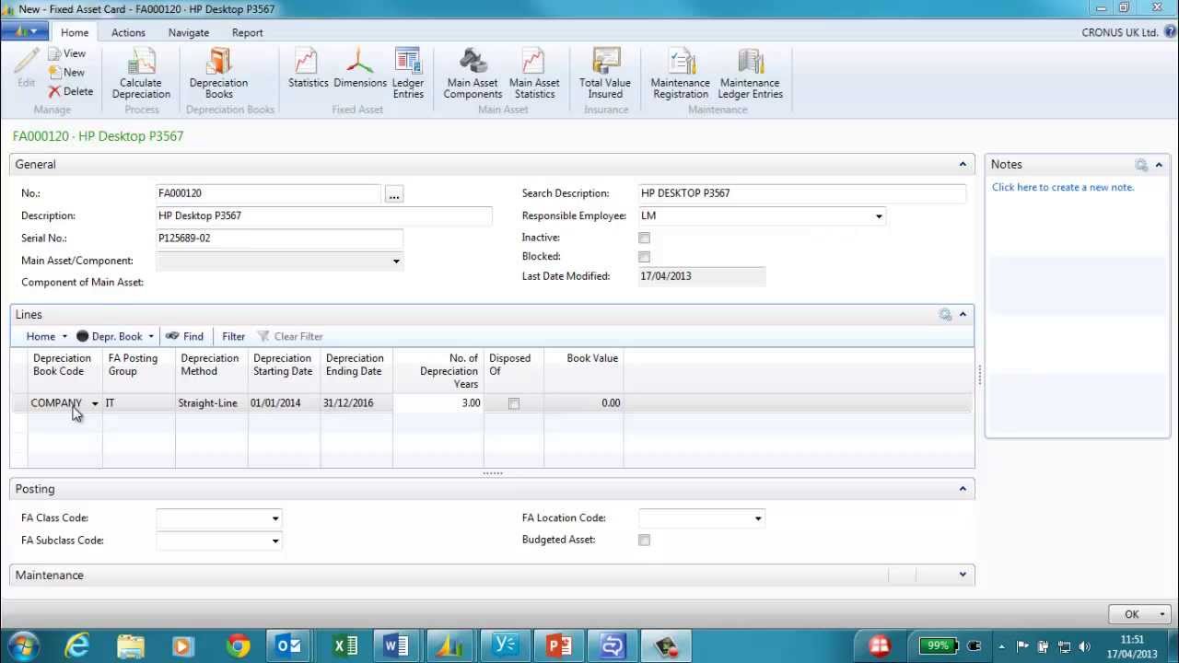Switch to the Home ribbon tab
Viewport: 1179px width, 663px height.
(x=75, y=32)
